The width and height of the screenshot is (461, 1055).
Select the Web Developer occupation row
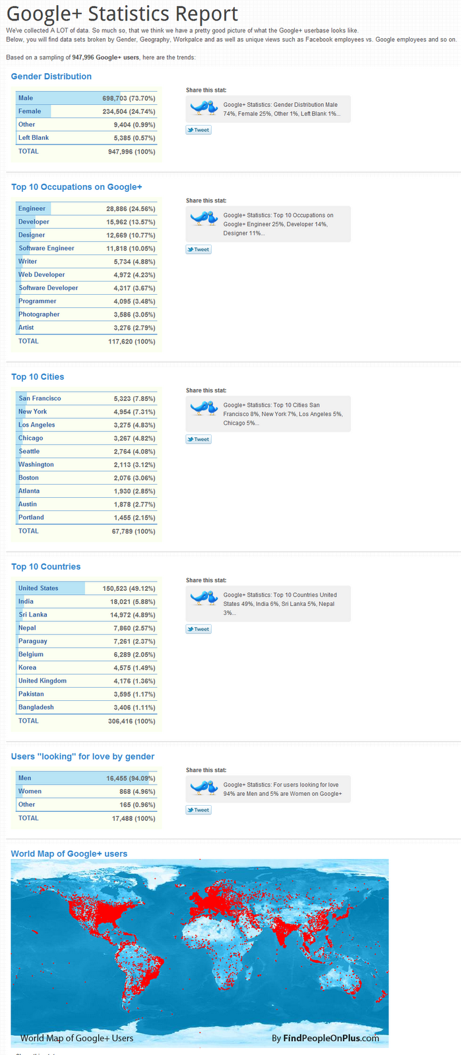pos(86,275)
